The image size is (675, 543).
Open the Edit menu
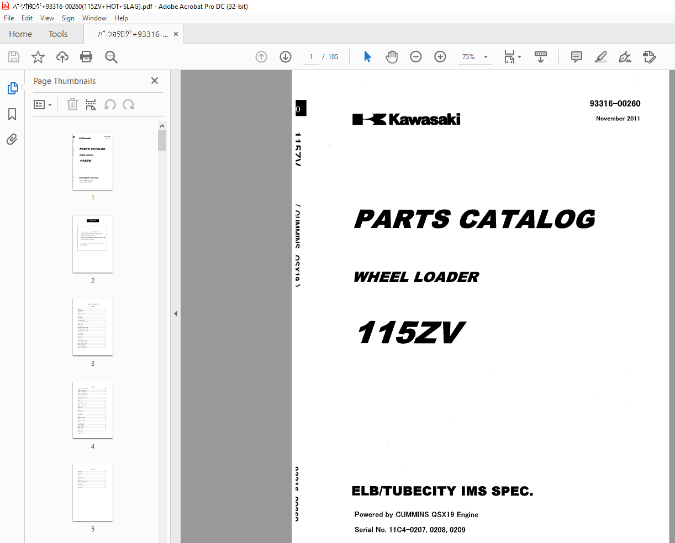(27, 18)
